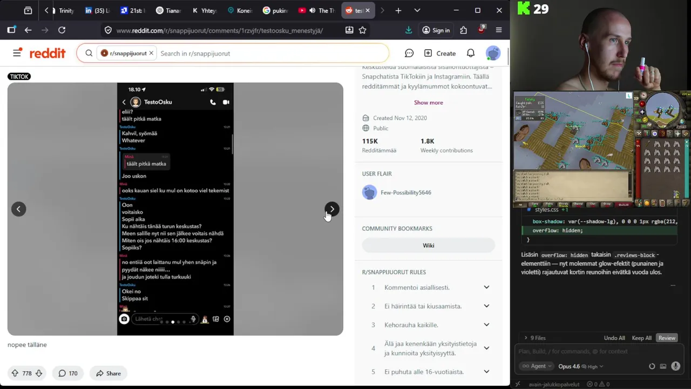
Task: Open the ad-blocker extension icon with badge
Action: tap(481, 30)
